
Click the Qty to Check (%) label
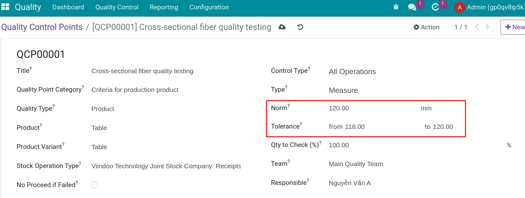tap(295, 145)
